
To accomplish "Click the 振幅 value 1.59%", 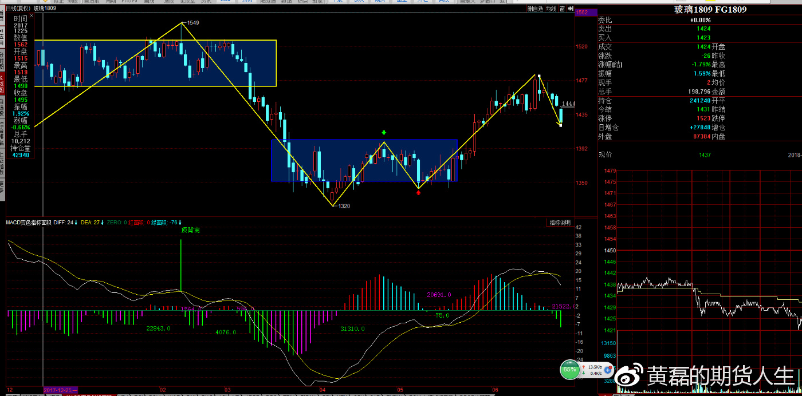I will [702, 74].
